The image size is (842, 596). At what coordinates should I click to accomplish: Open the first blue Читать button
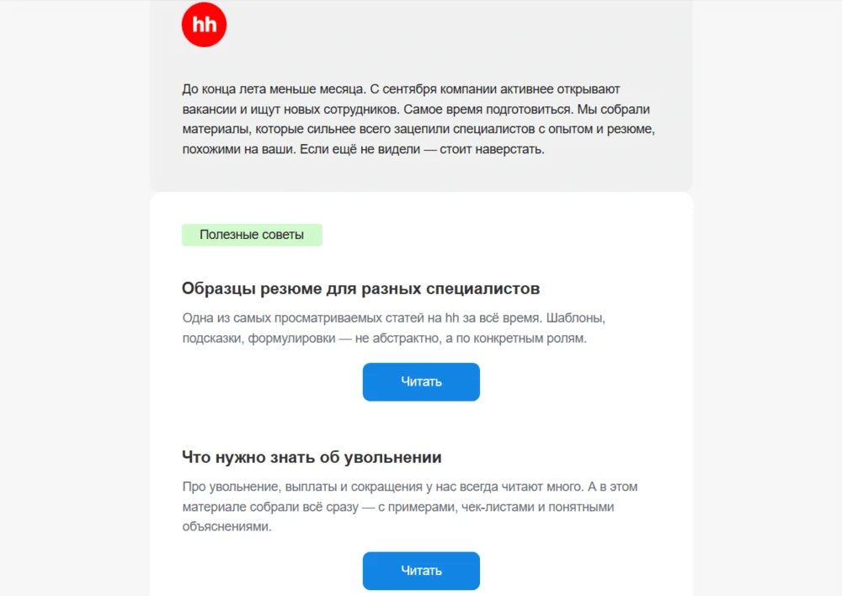(421, 382)
